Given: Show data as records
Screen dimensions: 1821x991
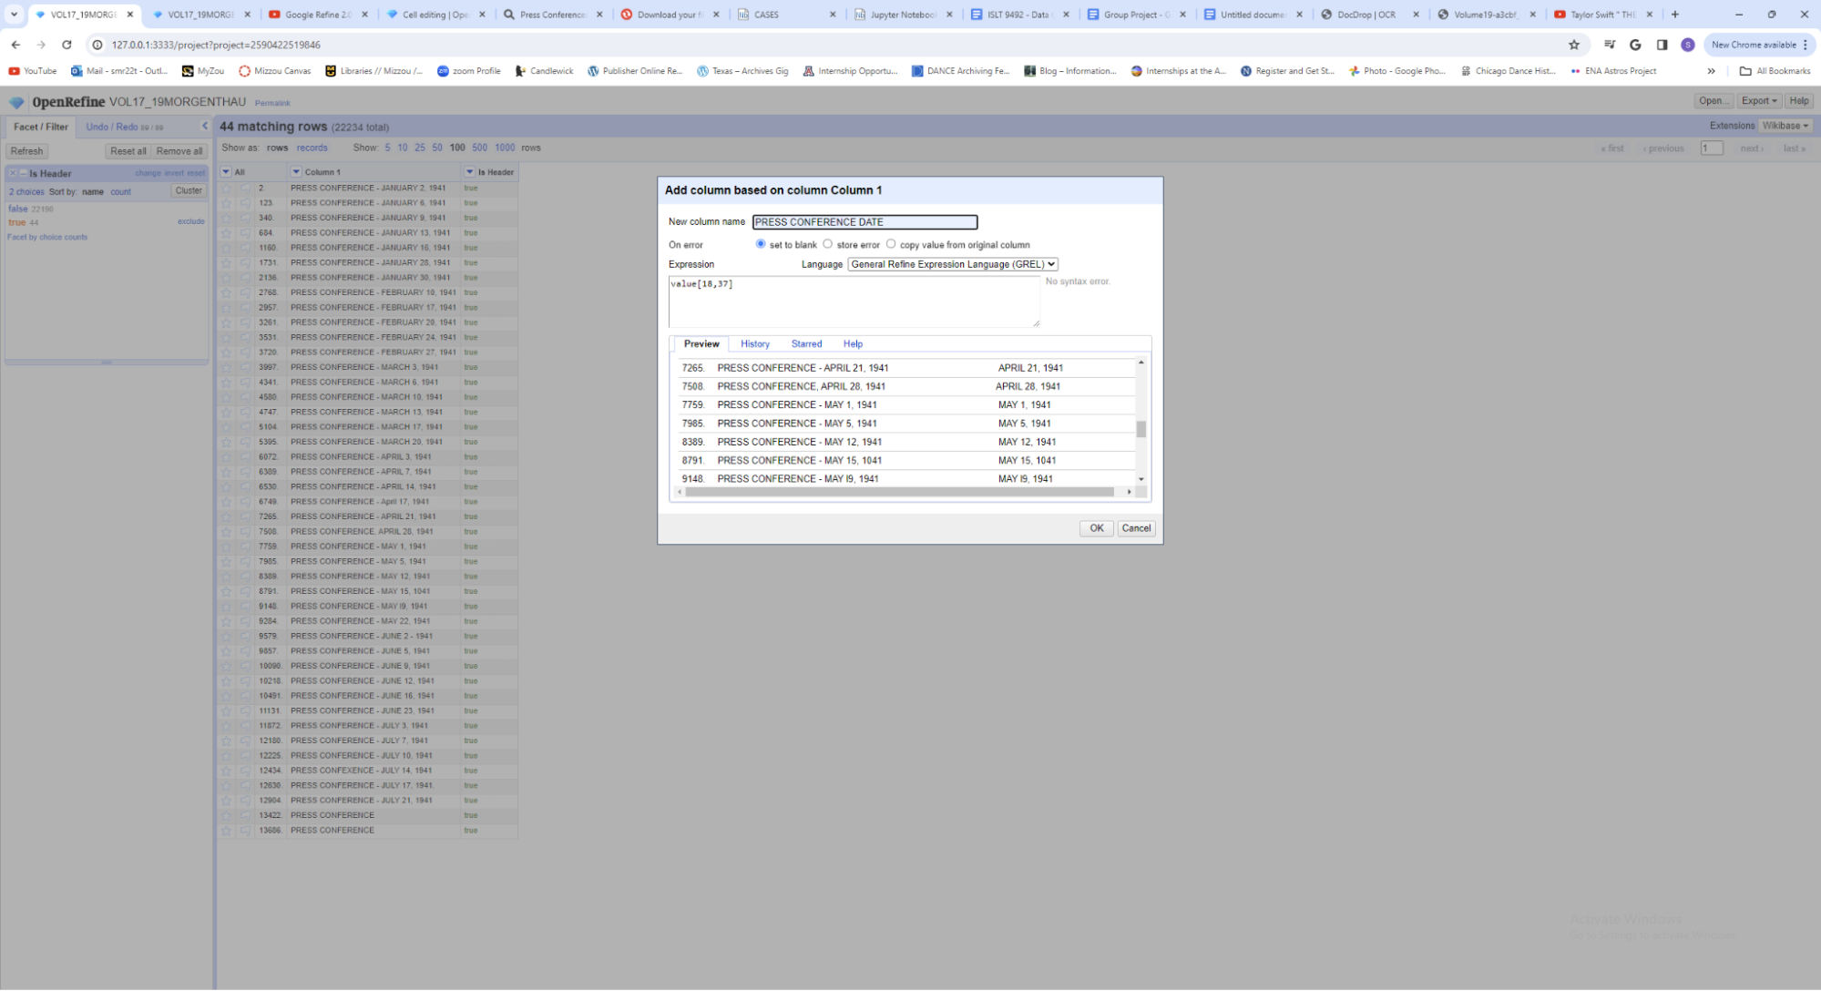Looking at the screenshot, I should click(x=312, y=148).
